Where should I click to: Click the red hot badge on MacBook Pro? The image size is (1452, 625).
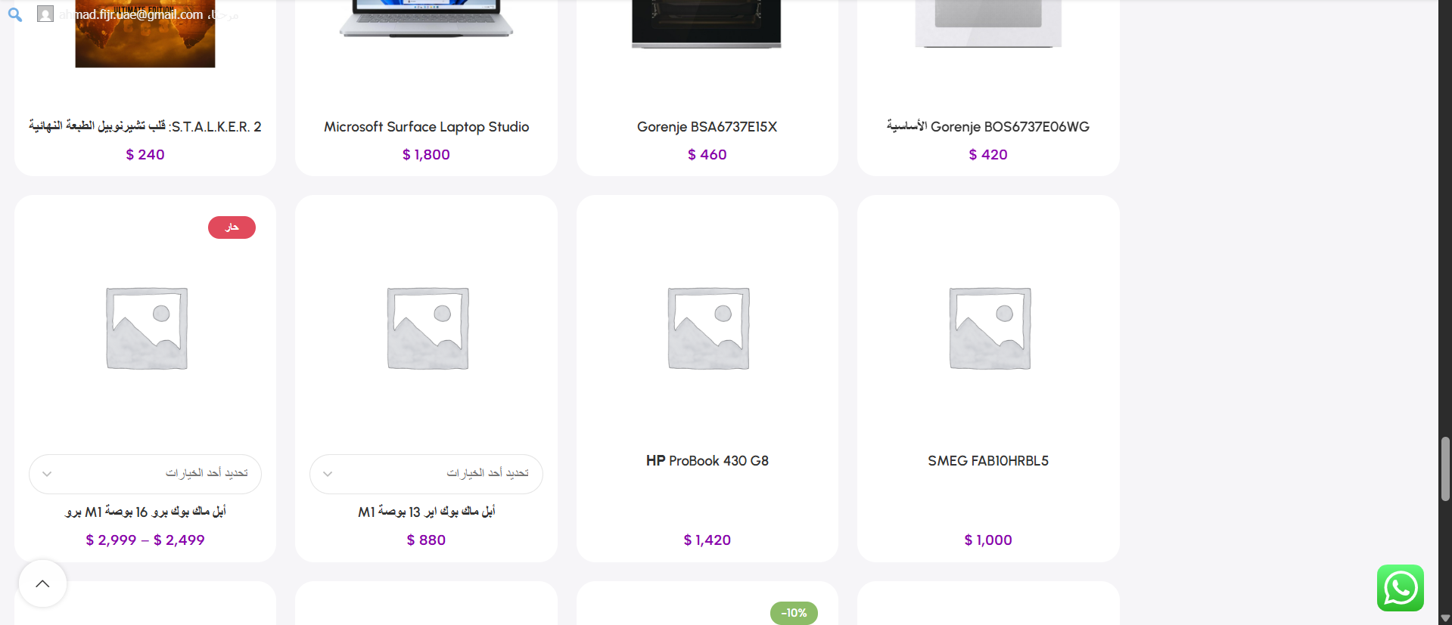coord(232,227)
